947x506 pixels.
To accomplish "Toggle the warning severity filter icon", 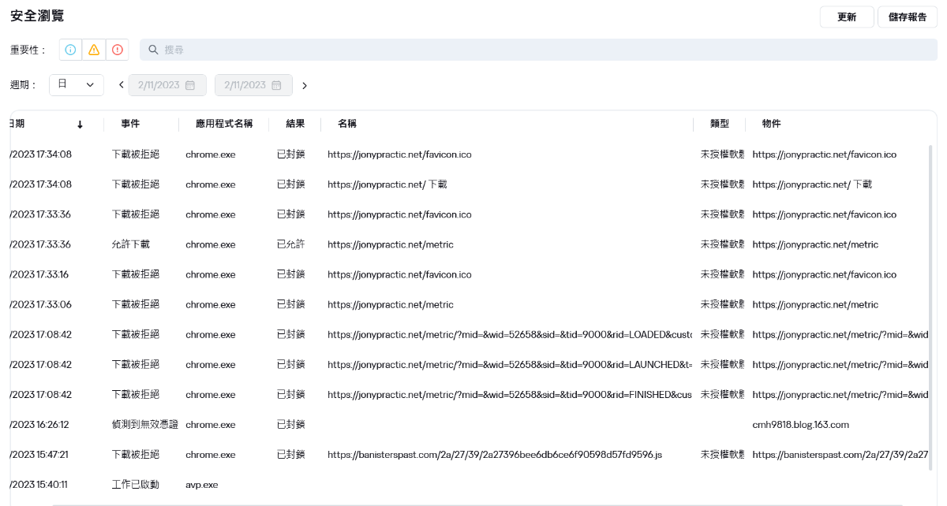I will [94, 50].
